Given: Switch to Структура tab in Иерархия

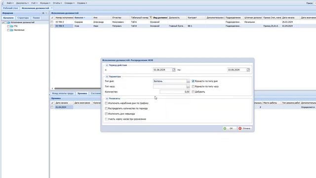Looking at the screenshot, I should tap(23, 18).
